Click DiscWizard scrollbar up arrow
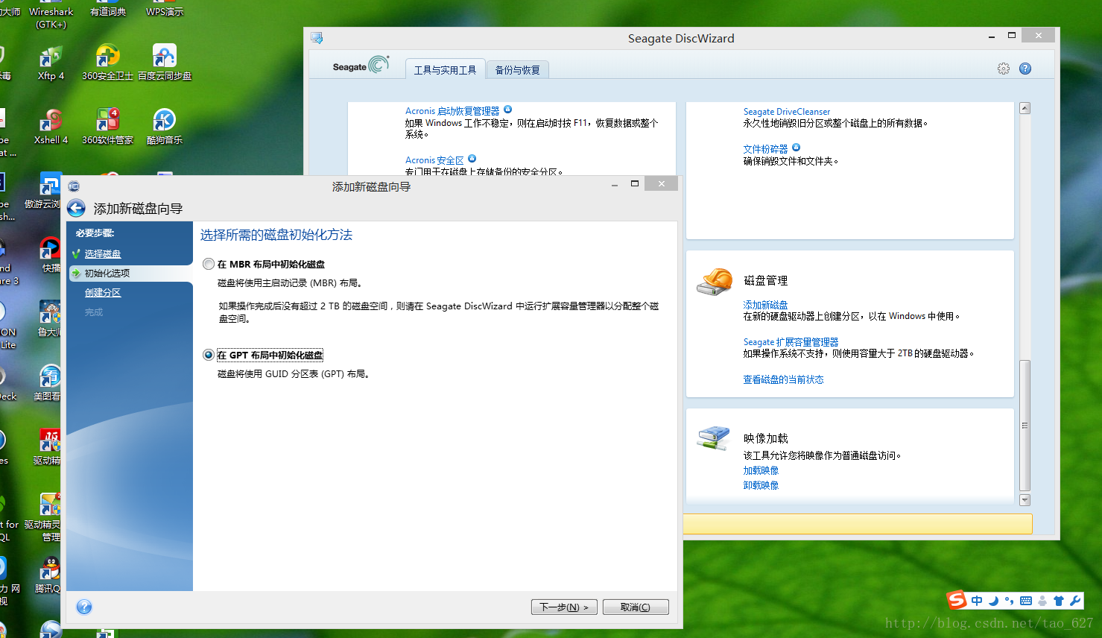 click(x=1025, y=108)
